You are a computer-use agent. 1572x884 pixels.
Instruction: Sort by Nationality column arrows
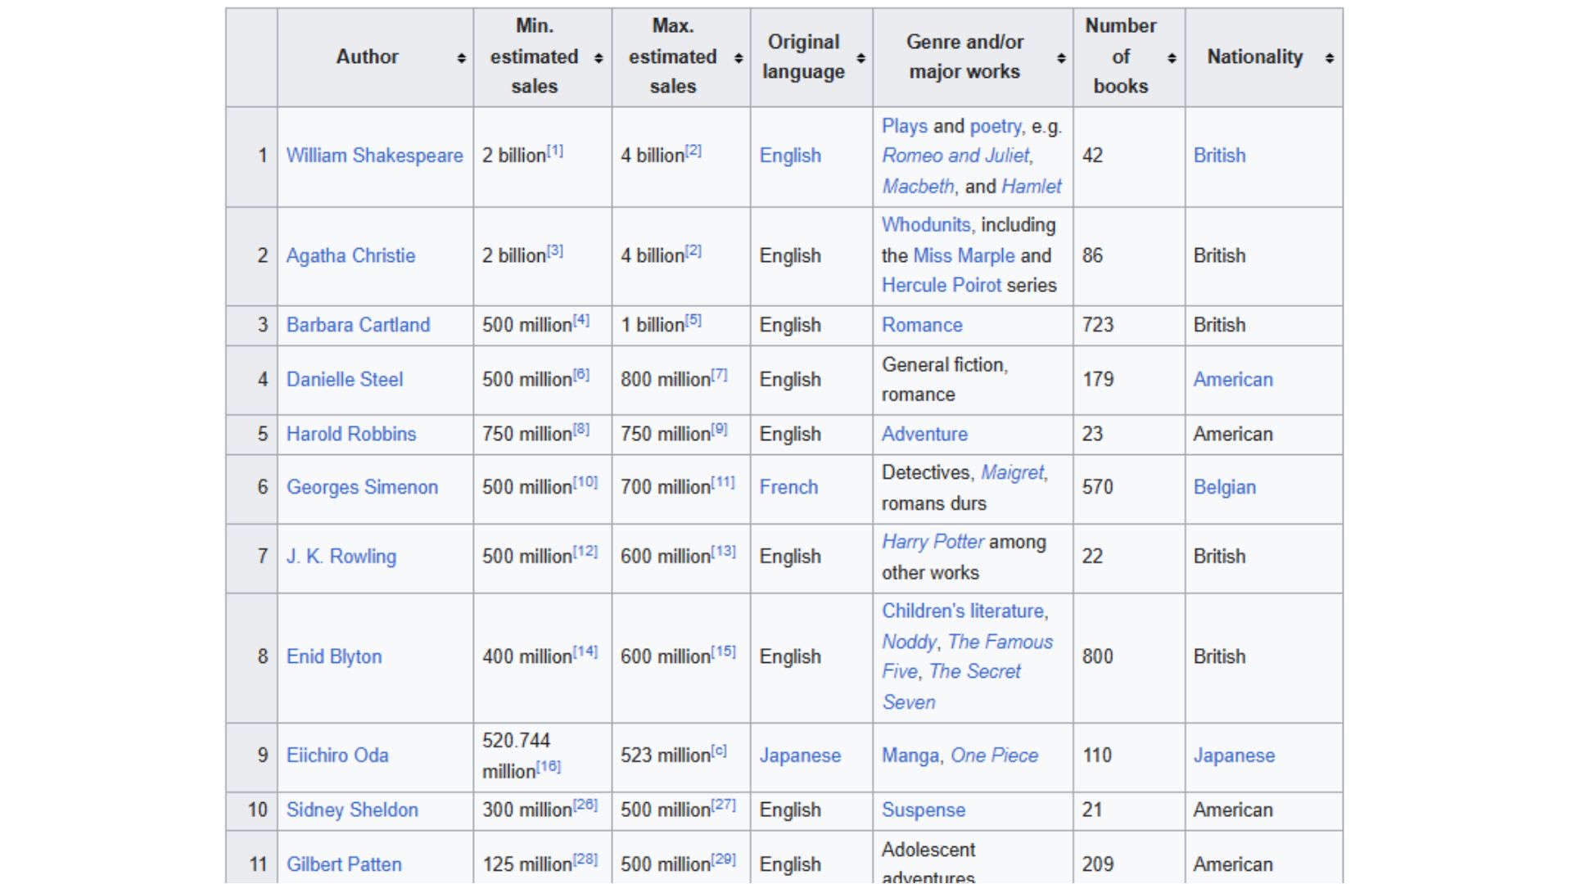(x=1330, y=58)
